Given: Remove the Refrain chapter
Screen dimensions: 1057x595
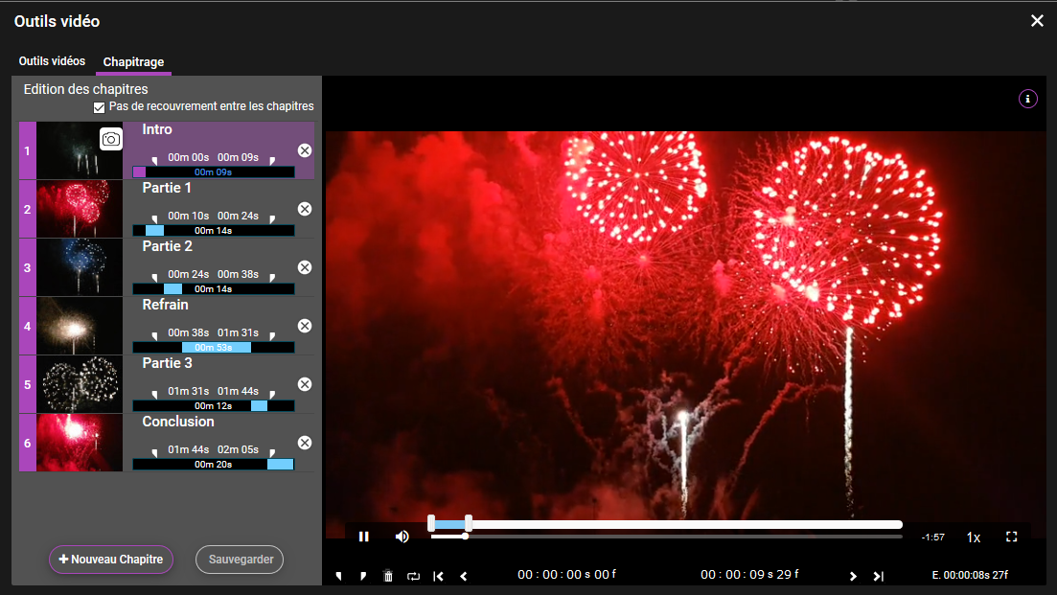Looking at the screenshot, I should (305, 326).
